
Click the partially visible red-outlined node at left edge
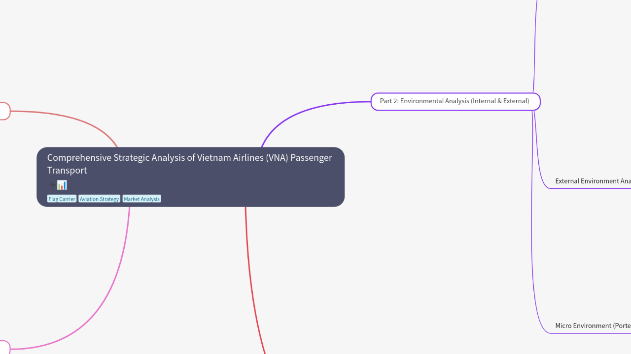[x=4, y=111]
